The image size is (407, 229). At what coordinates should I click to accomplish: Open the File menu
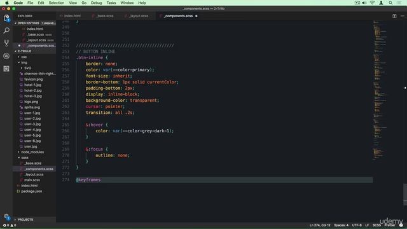tap(30, 3)
